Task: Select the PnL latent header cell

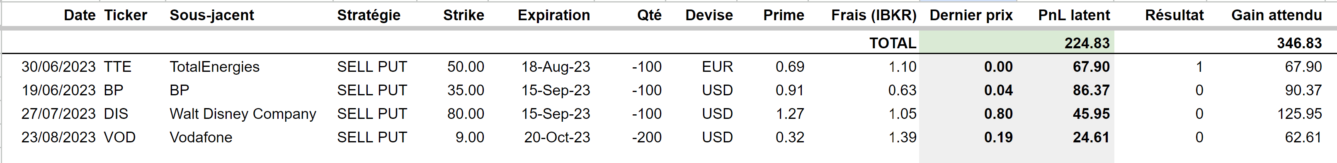Action: (1073, 15)
